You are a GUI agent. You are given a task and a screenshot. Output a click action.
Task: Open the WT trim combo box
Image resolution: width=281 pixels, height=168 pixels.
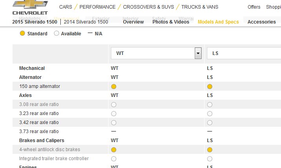tap(156, 53)
